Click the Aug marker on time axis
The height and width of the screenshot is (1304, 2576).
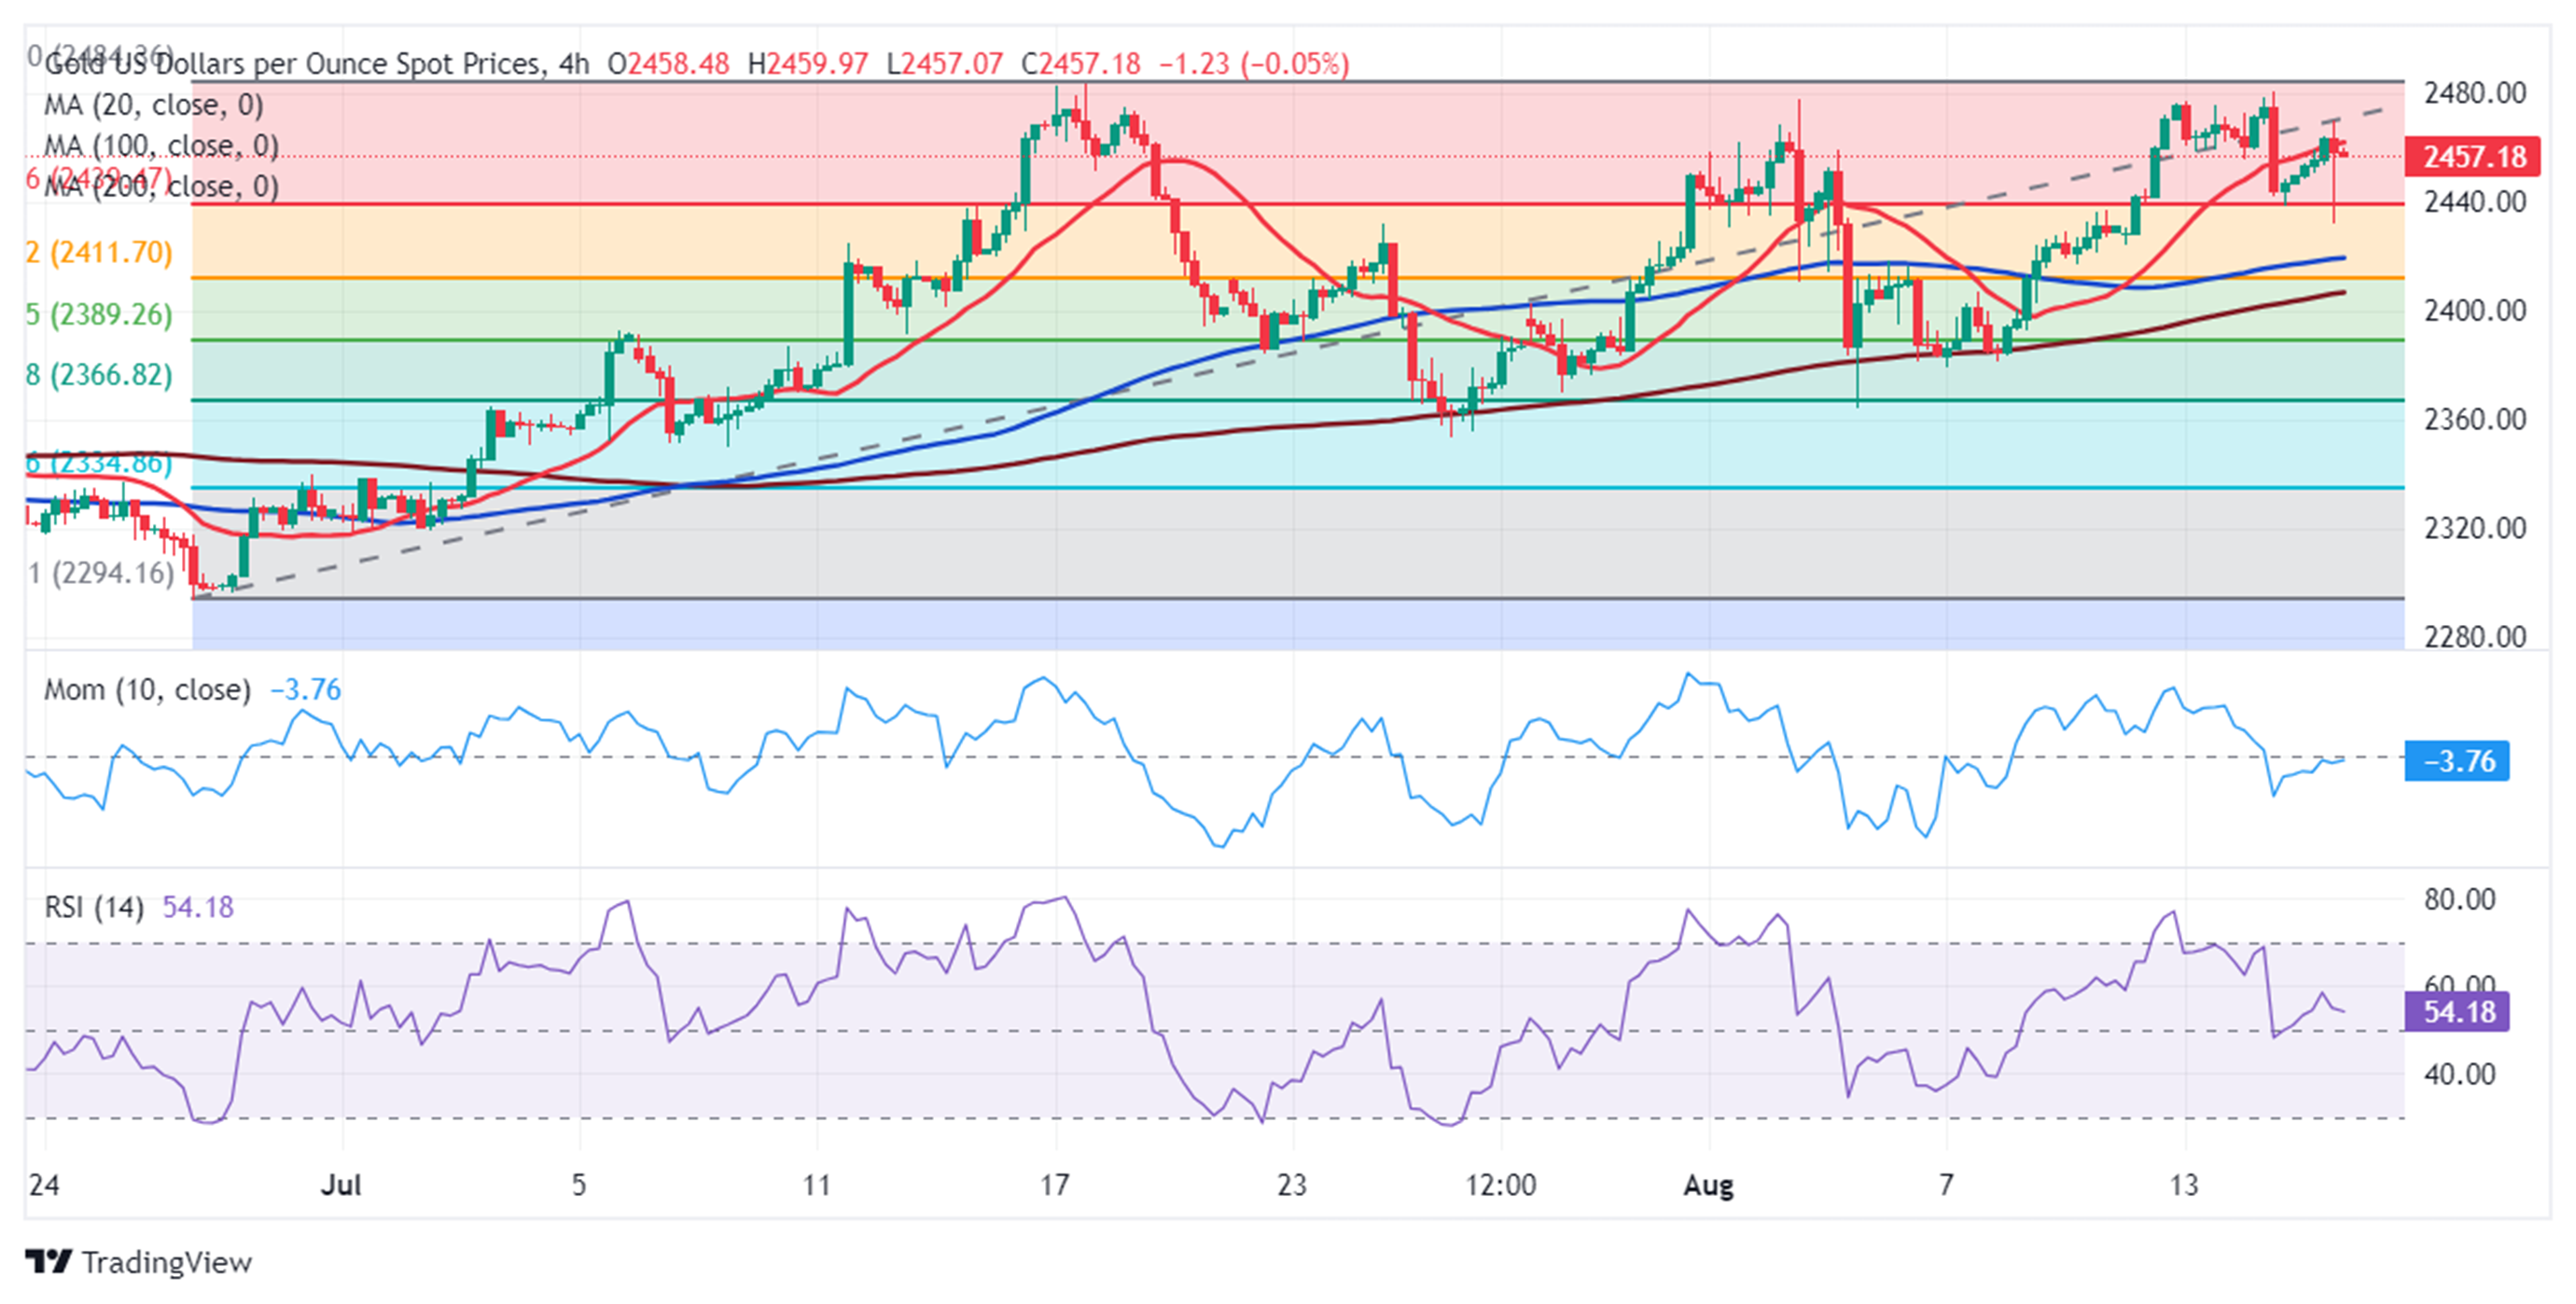coord(1708,1185)
